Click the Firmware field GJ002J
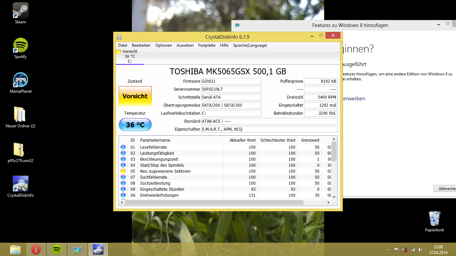This screenshot has width=456, height=256. point(231,81)
